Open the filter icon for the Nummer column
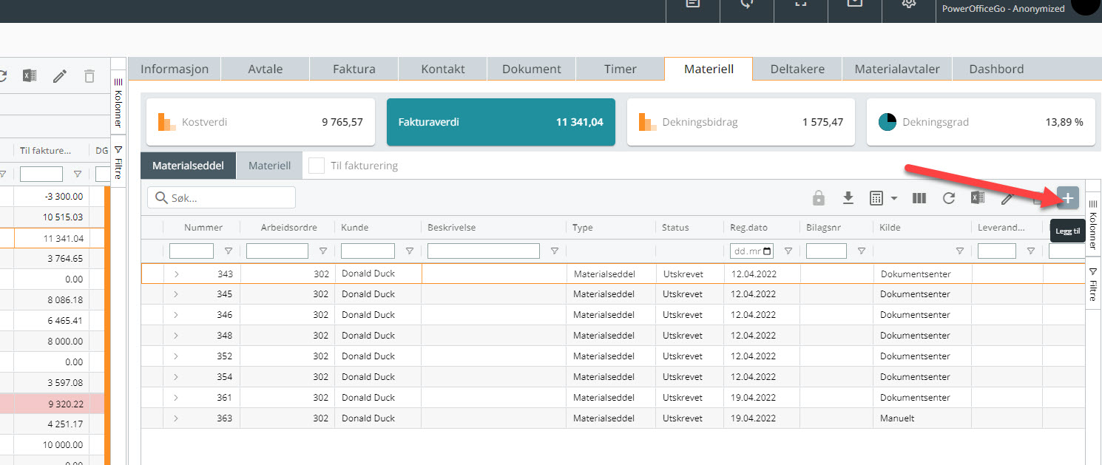The height and width of the screenshot is (465, 1102). point(228,251)
